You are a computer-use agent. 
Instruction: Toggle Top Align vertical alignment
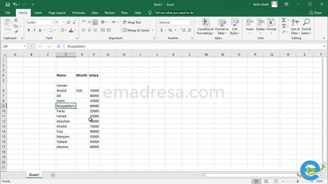click(x=84, y=22)
